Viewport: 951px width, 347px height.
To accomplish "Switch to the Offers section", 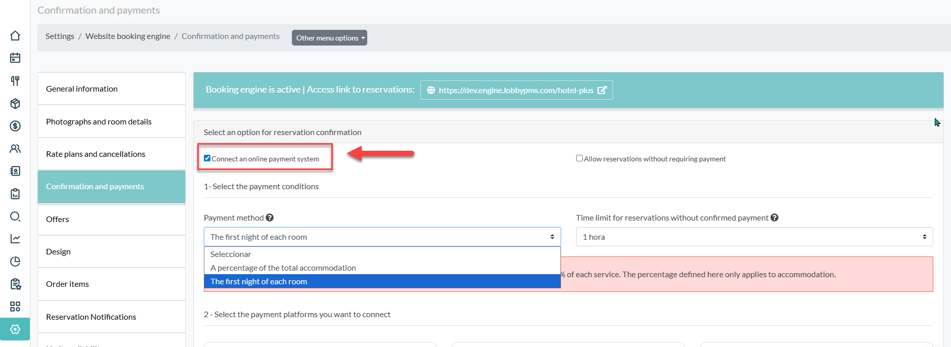I will 58,220.
